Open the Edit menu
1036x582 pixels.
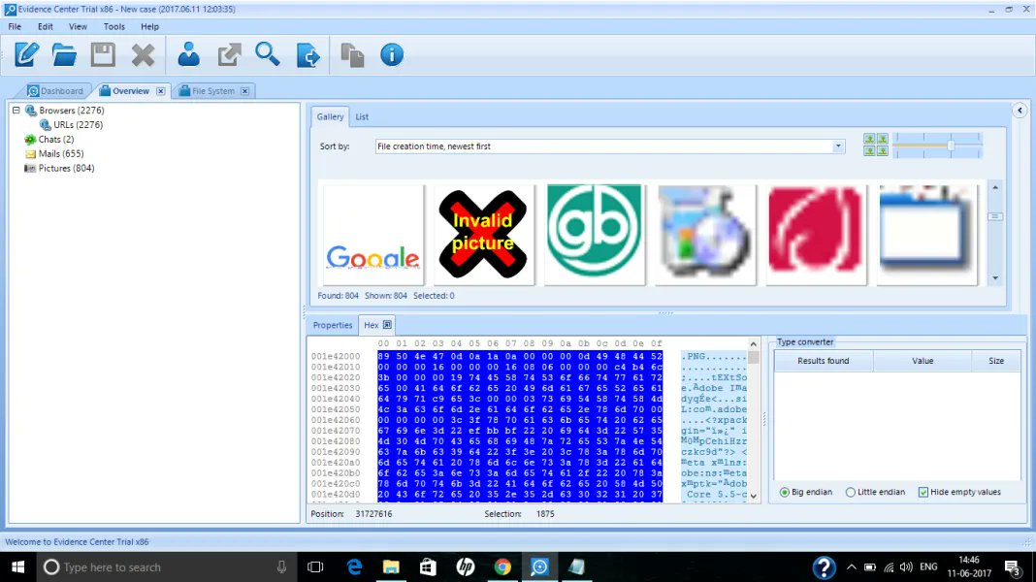(x=46, y=26)
